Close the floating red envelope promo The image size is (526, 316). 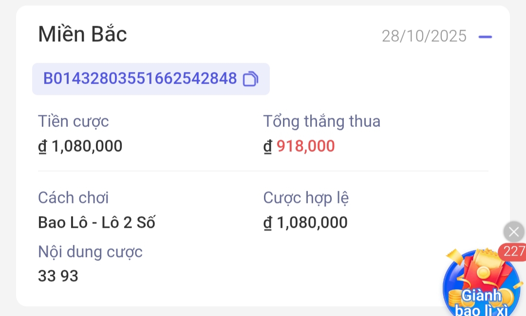pos(513,232)
